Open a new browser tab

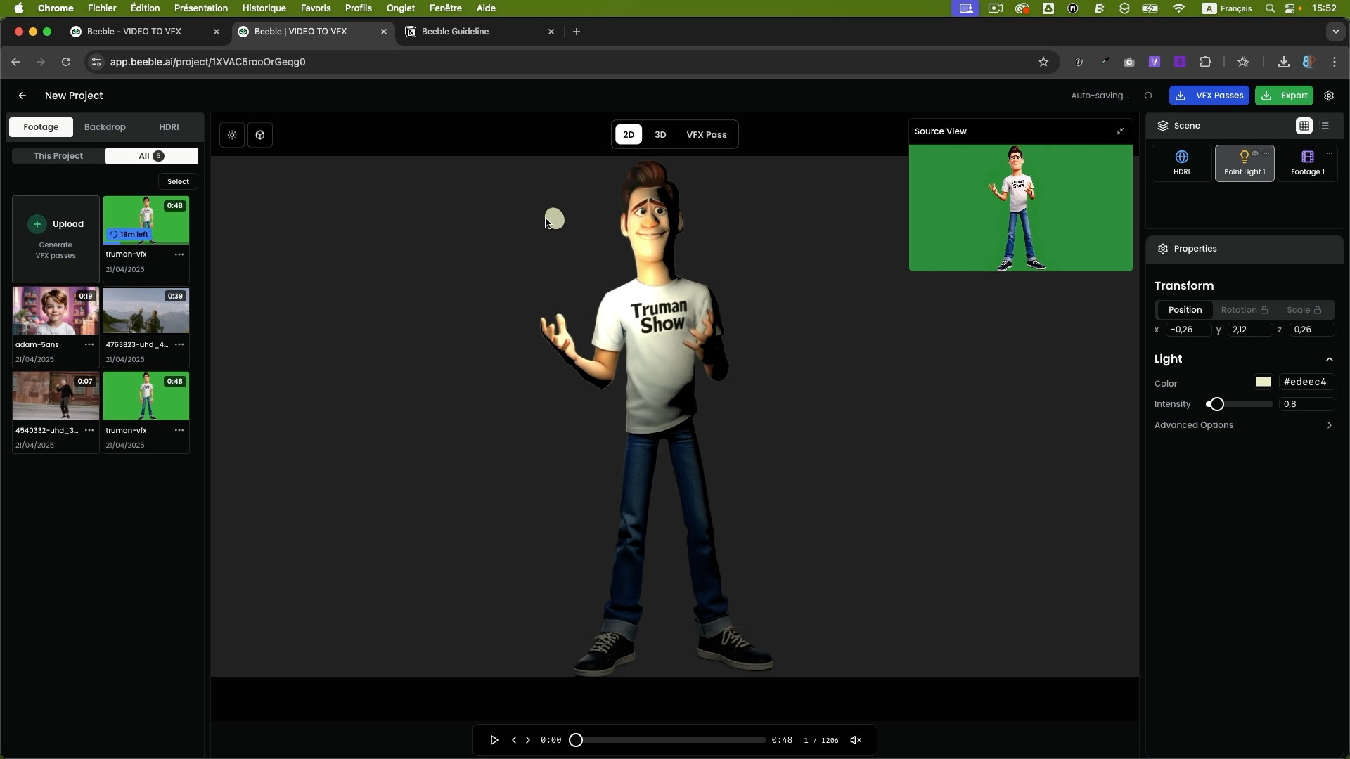tap(577, 32)
